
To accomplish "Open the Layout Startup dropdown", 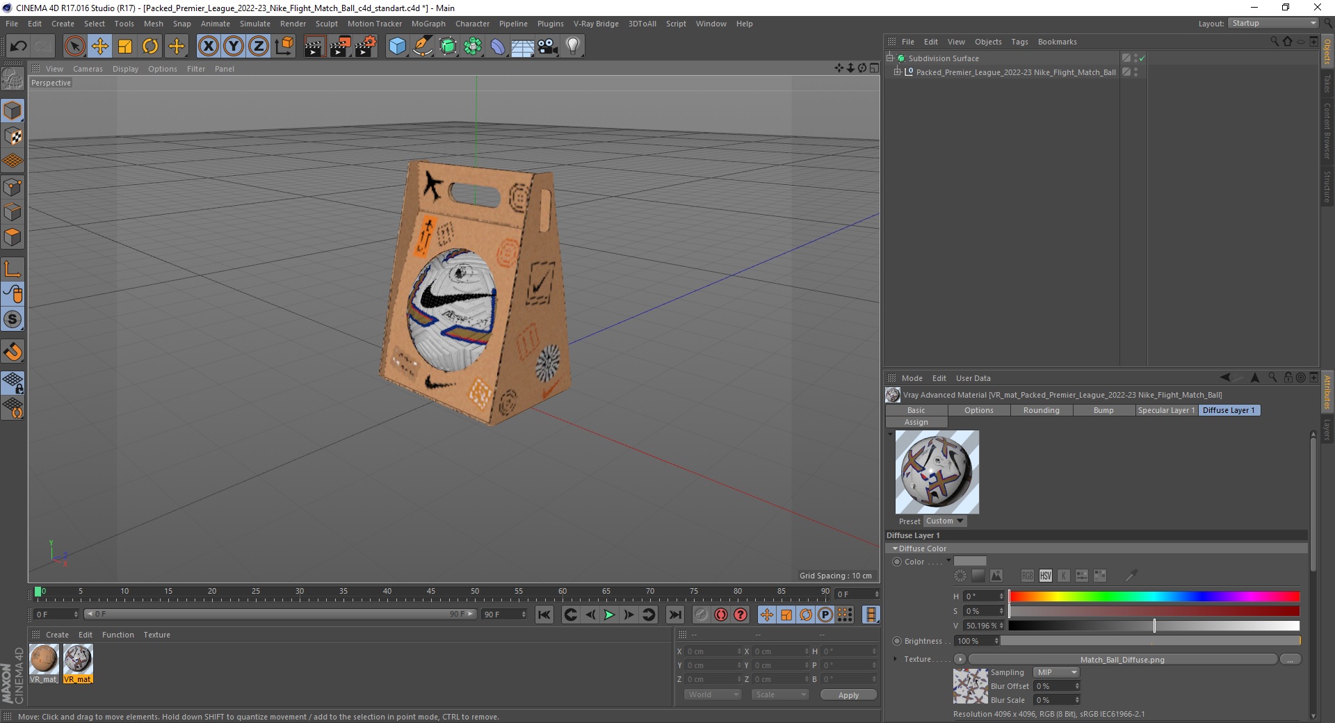I will click(x=1273, y=23).
